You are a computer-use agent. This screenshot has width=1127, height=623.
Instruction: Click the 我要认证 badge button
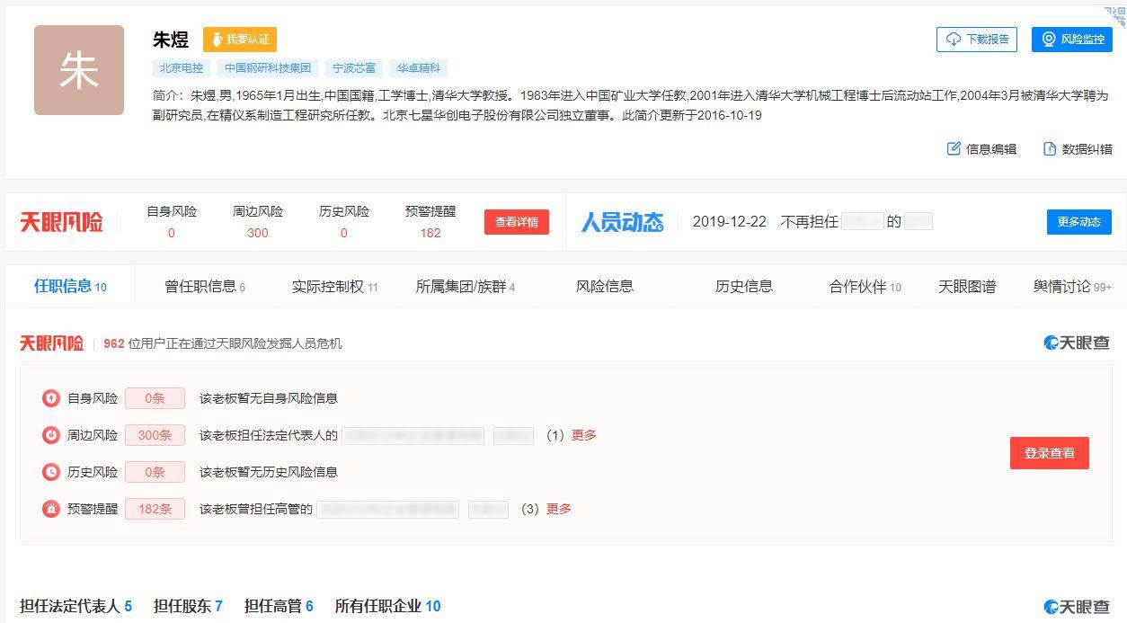tap(240, 40)
